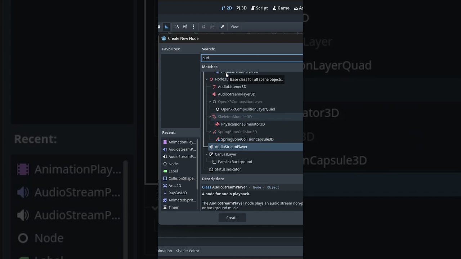Switch to the 2D workspace
Image resolution: width=461 pixels, height=259 pixels.
227,8
